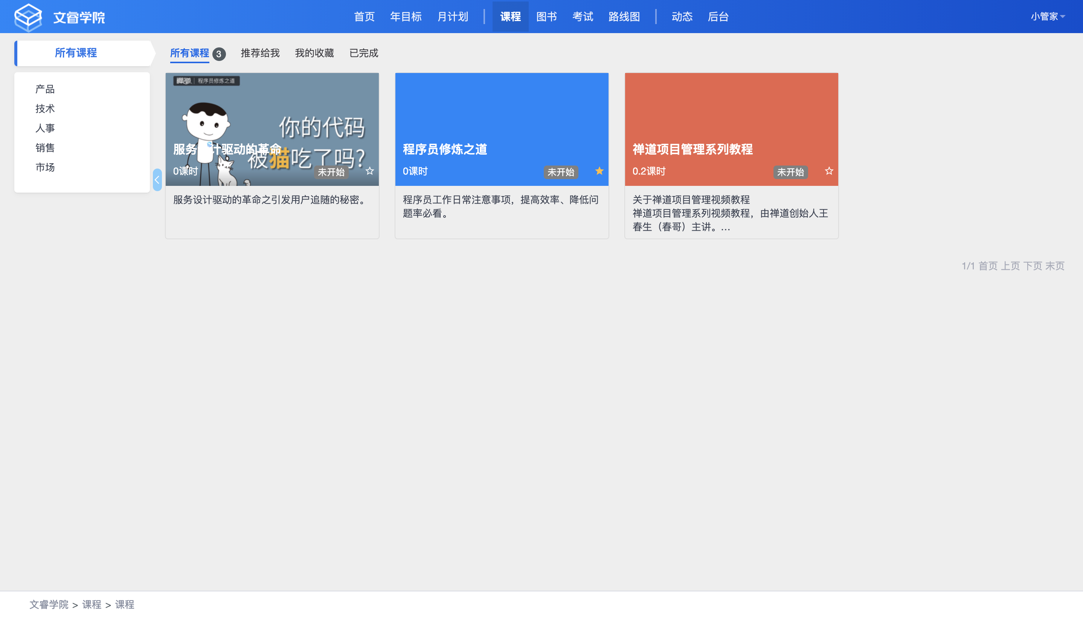
Task: Unfavorite the 程序员修炼之道 course star
Action: [x=599, y=171]
